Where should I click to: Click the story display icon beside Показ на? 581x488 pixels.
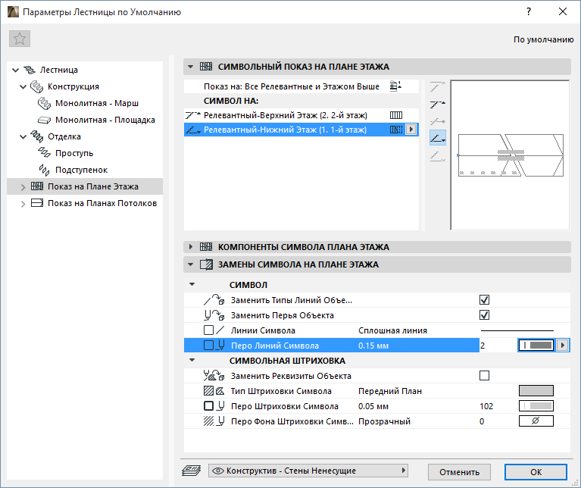tap(395, 86)
